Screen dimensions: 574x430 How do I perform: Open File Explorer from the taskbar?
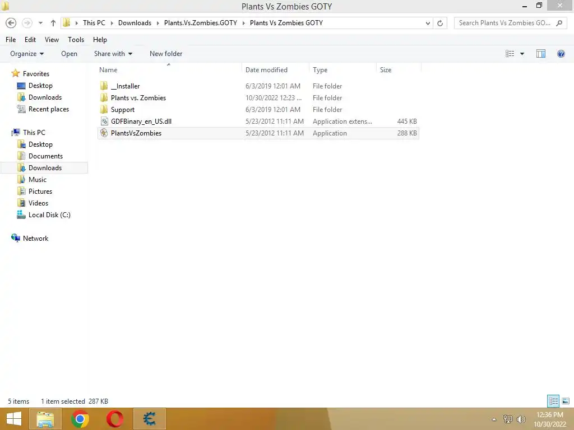(45, 419)
